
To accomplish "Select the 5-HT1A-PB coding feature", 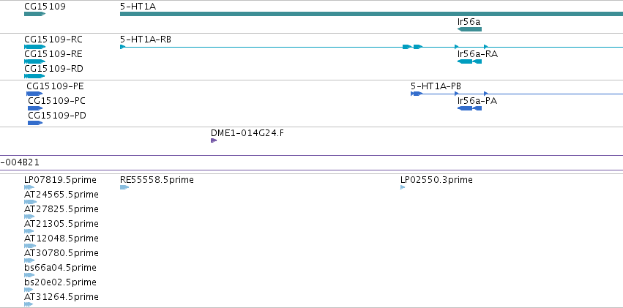I will point(517,94).
